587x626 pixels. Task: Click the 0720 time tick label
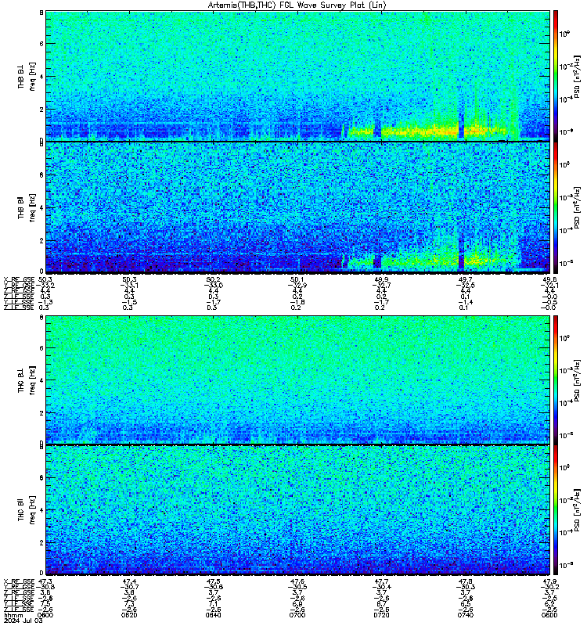pos(381,615)
